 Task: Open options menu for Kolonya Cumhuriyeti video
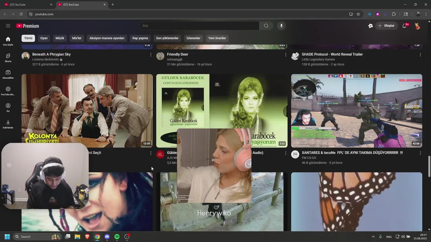click(x=151, y=153)
